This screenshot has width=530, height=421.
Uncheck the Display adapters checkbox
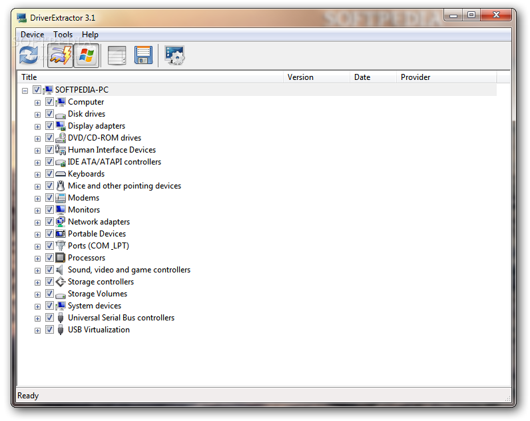49,125
